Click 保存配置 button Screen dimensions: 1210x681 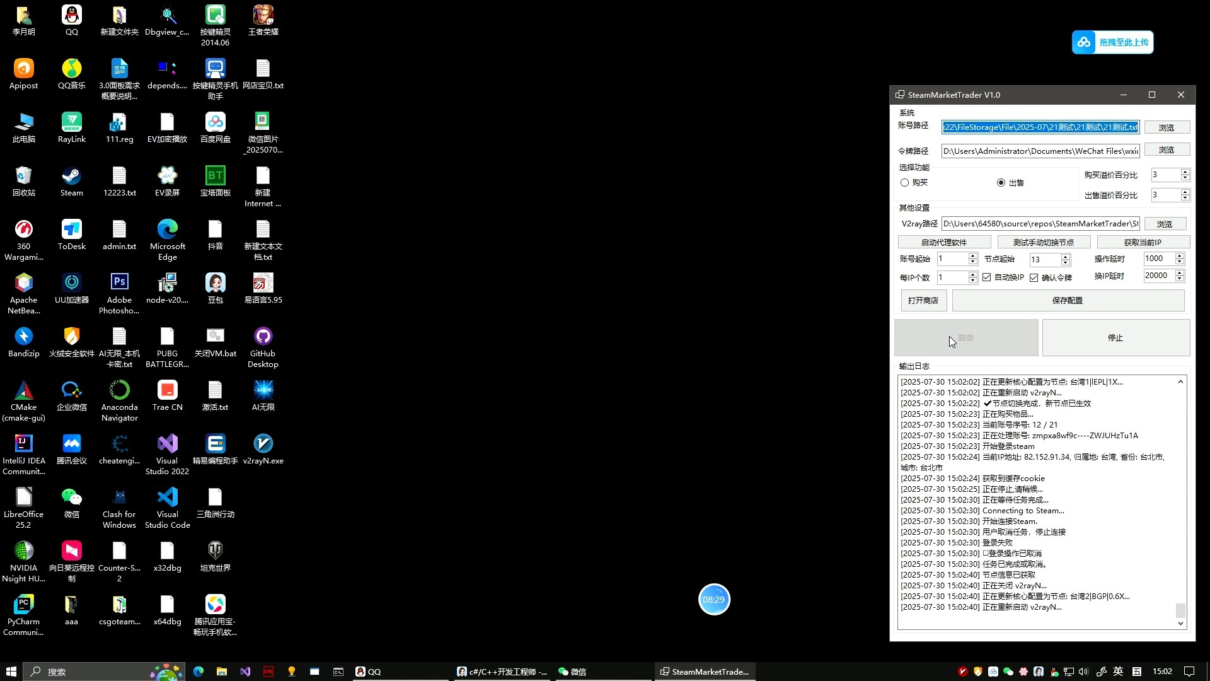[x=1068, y=301]
